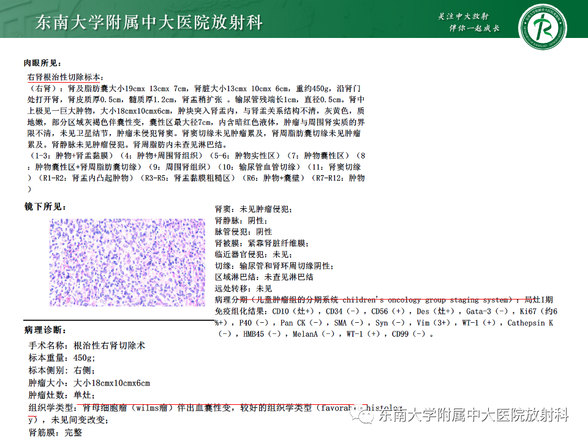
Task: Click the line 肾被膜：紧靠肾脏纤维膜
Action: (x=262, y=243)
